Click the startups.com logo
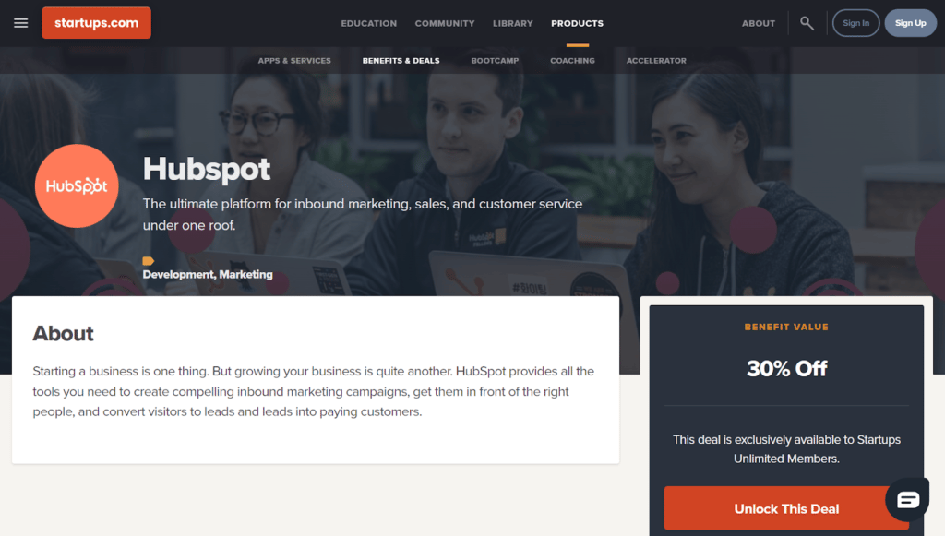 [x=96, y=23]
